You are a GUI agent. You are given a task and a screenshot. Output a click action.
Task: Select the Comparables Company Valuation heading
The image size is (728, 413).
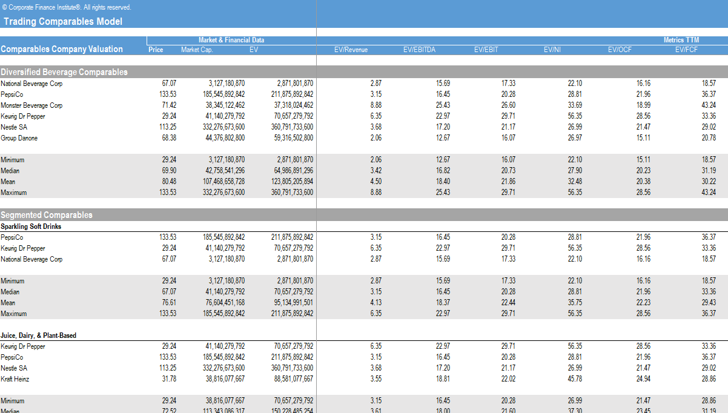click(62, 50)
